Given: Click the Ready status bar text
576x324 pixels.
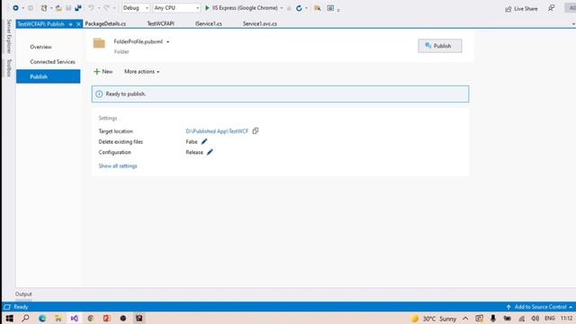Looking at the screenshot, I should tap(21, 307).
